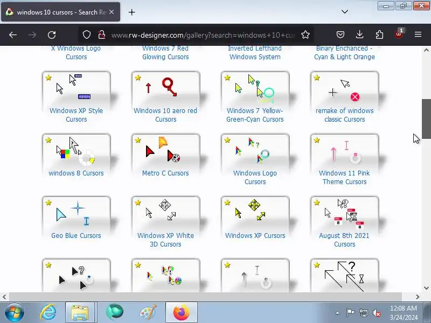This screenshot has height=323, width=431.
Task: Reload the current page
Action: tap(52, 35)
